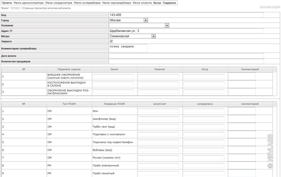
Task: Click the Адрес ТТ address field
Action: pos(186,31)
